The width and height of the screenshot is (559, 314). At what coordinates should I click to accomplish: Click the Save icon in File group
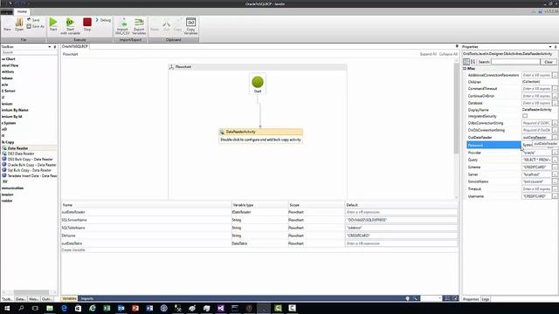click(x=33, y=20)
